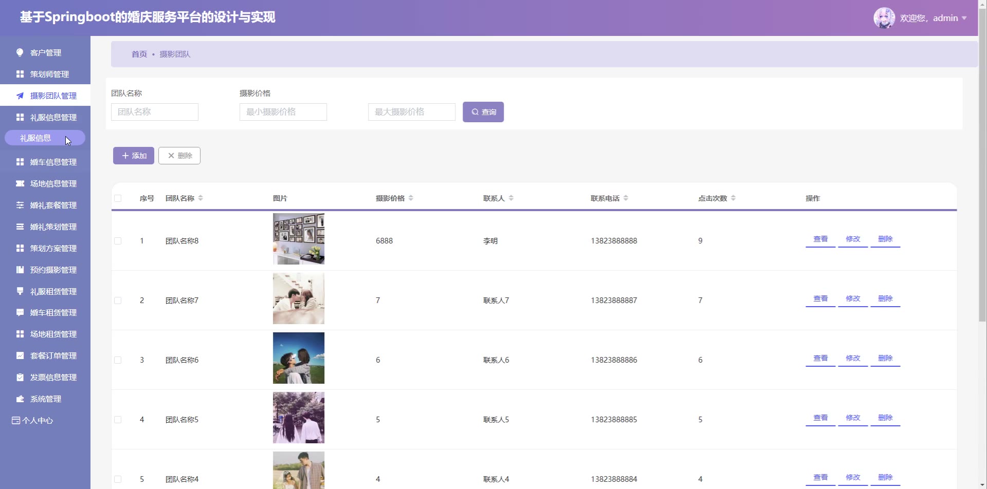This screenshot has width=987, height=489.
Task: Toggle the select-all checkbox in table header
Action: 118,198
